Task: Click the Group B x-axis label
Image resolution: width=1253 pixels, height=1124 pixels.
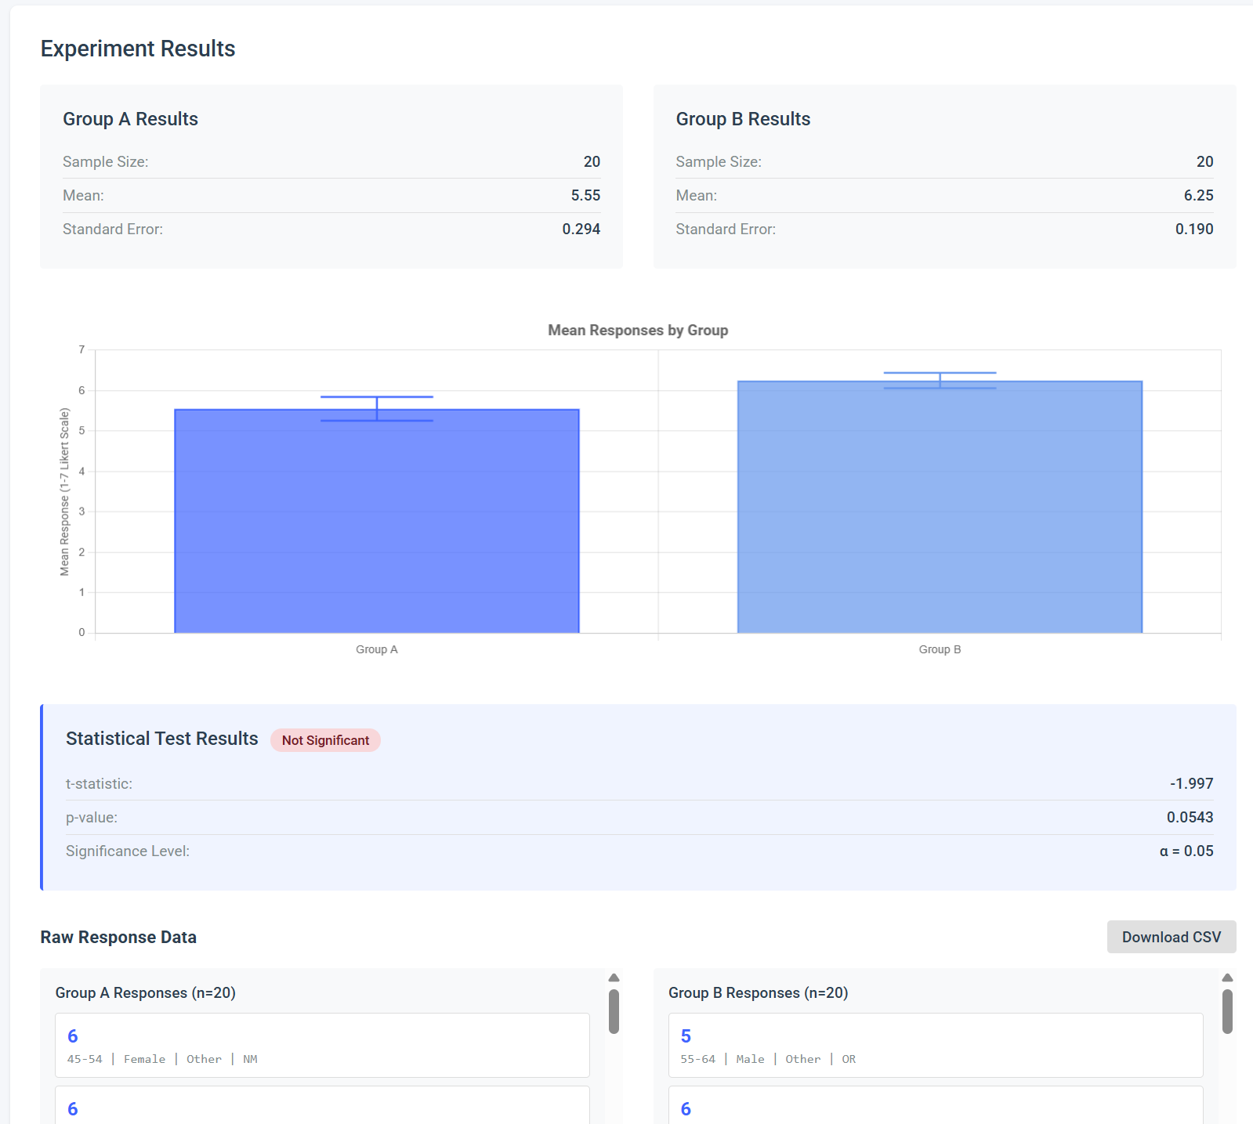Action: [940, 649]
